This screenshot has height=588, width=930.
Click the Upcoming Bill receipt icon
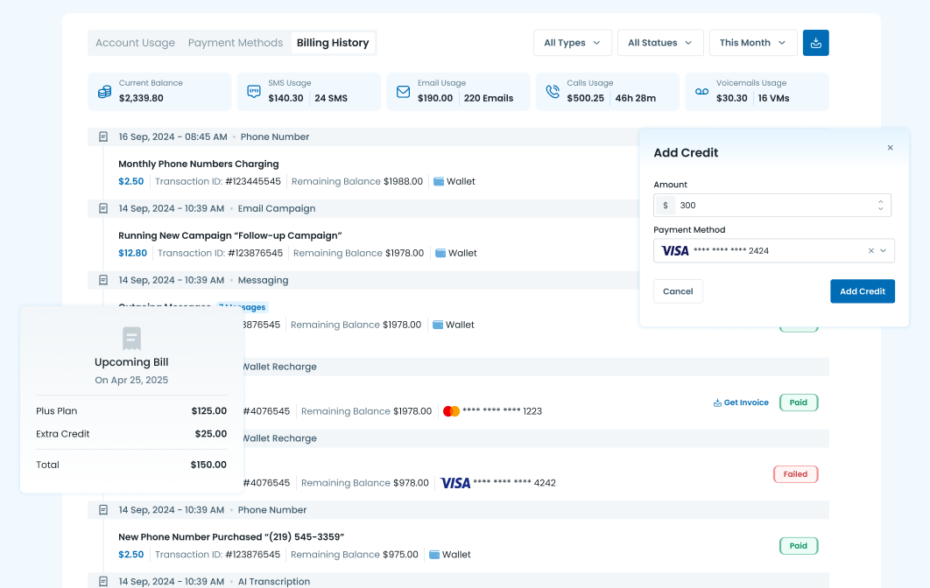click(x=131, y=339)
